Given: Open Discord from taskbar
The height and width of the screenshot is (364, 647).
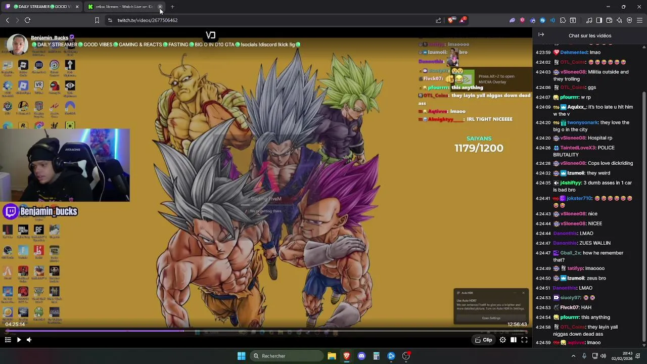Looking at the screenshot, I should click(361, 356).
